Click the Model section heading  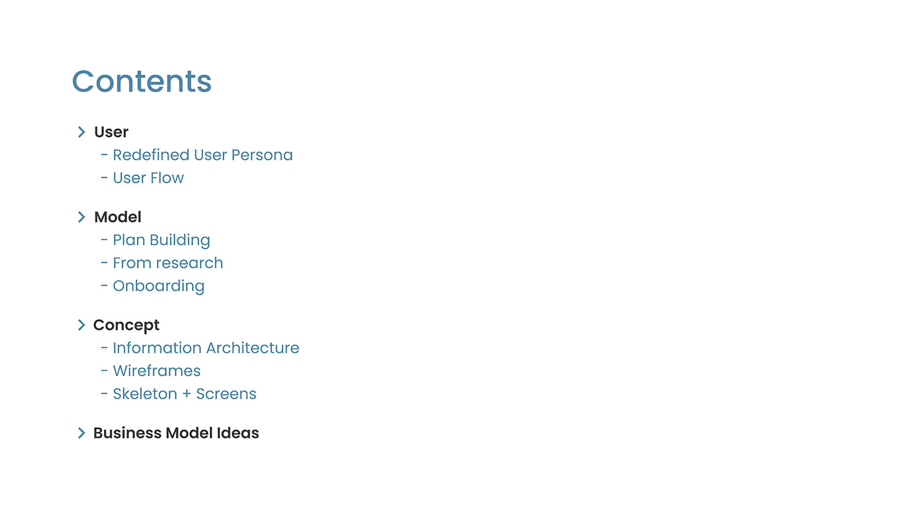click(x=117, y=217)
